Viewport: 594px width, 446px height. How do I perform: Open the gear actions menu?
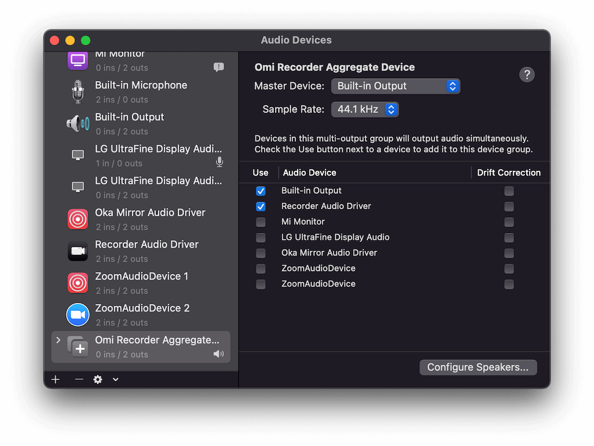click(x=98, y=379)
